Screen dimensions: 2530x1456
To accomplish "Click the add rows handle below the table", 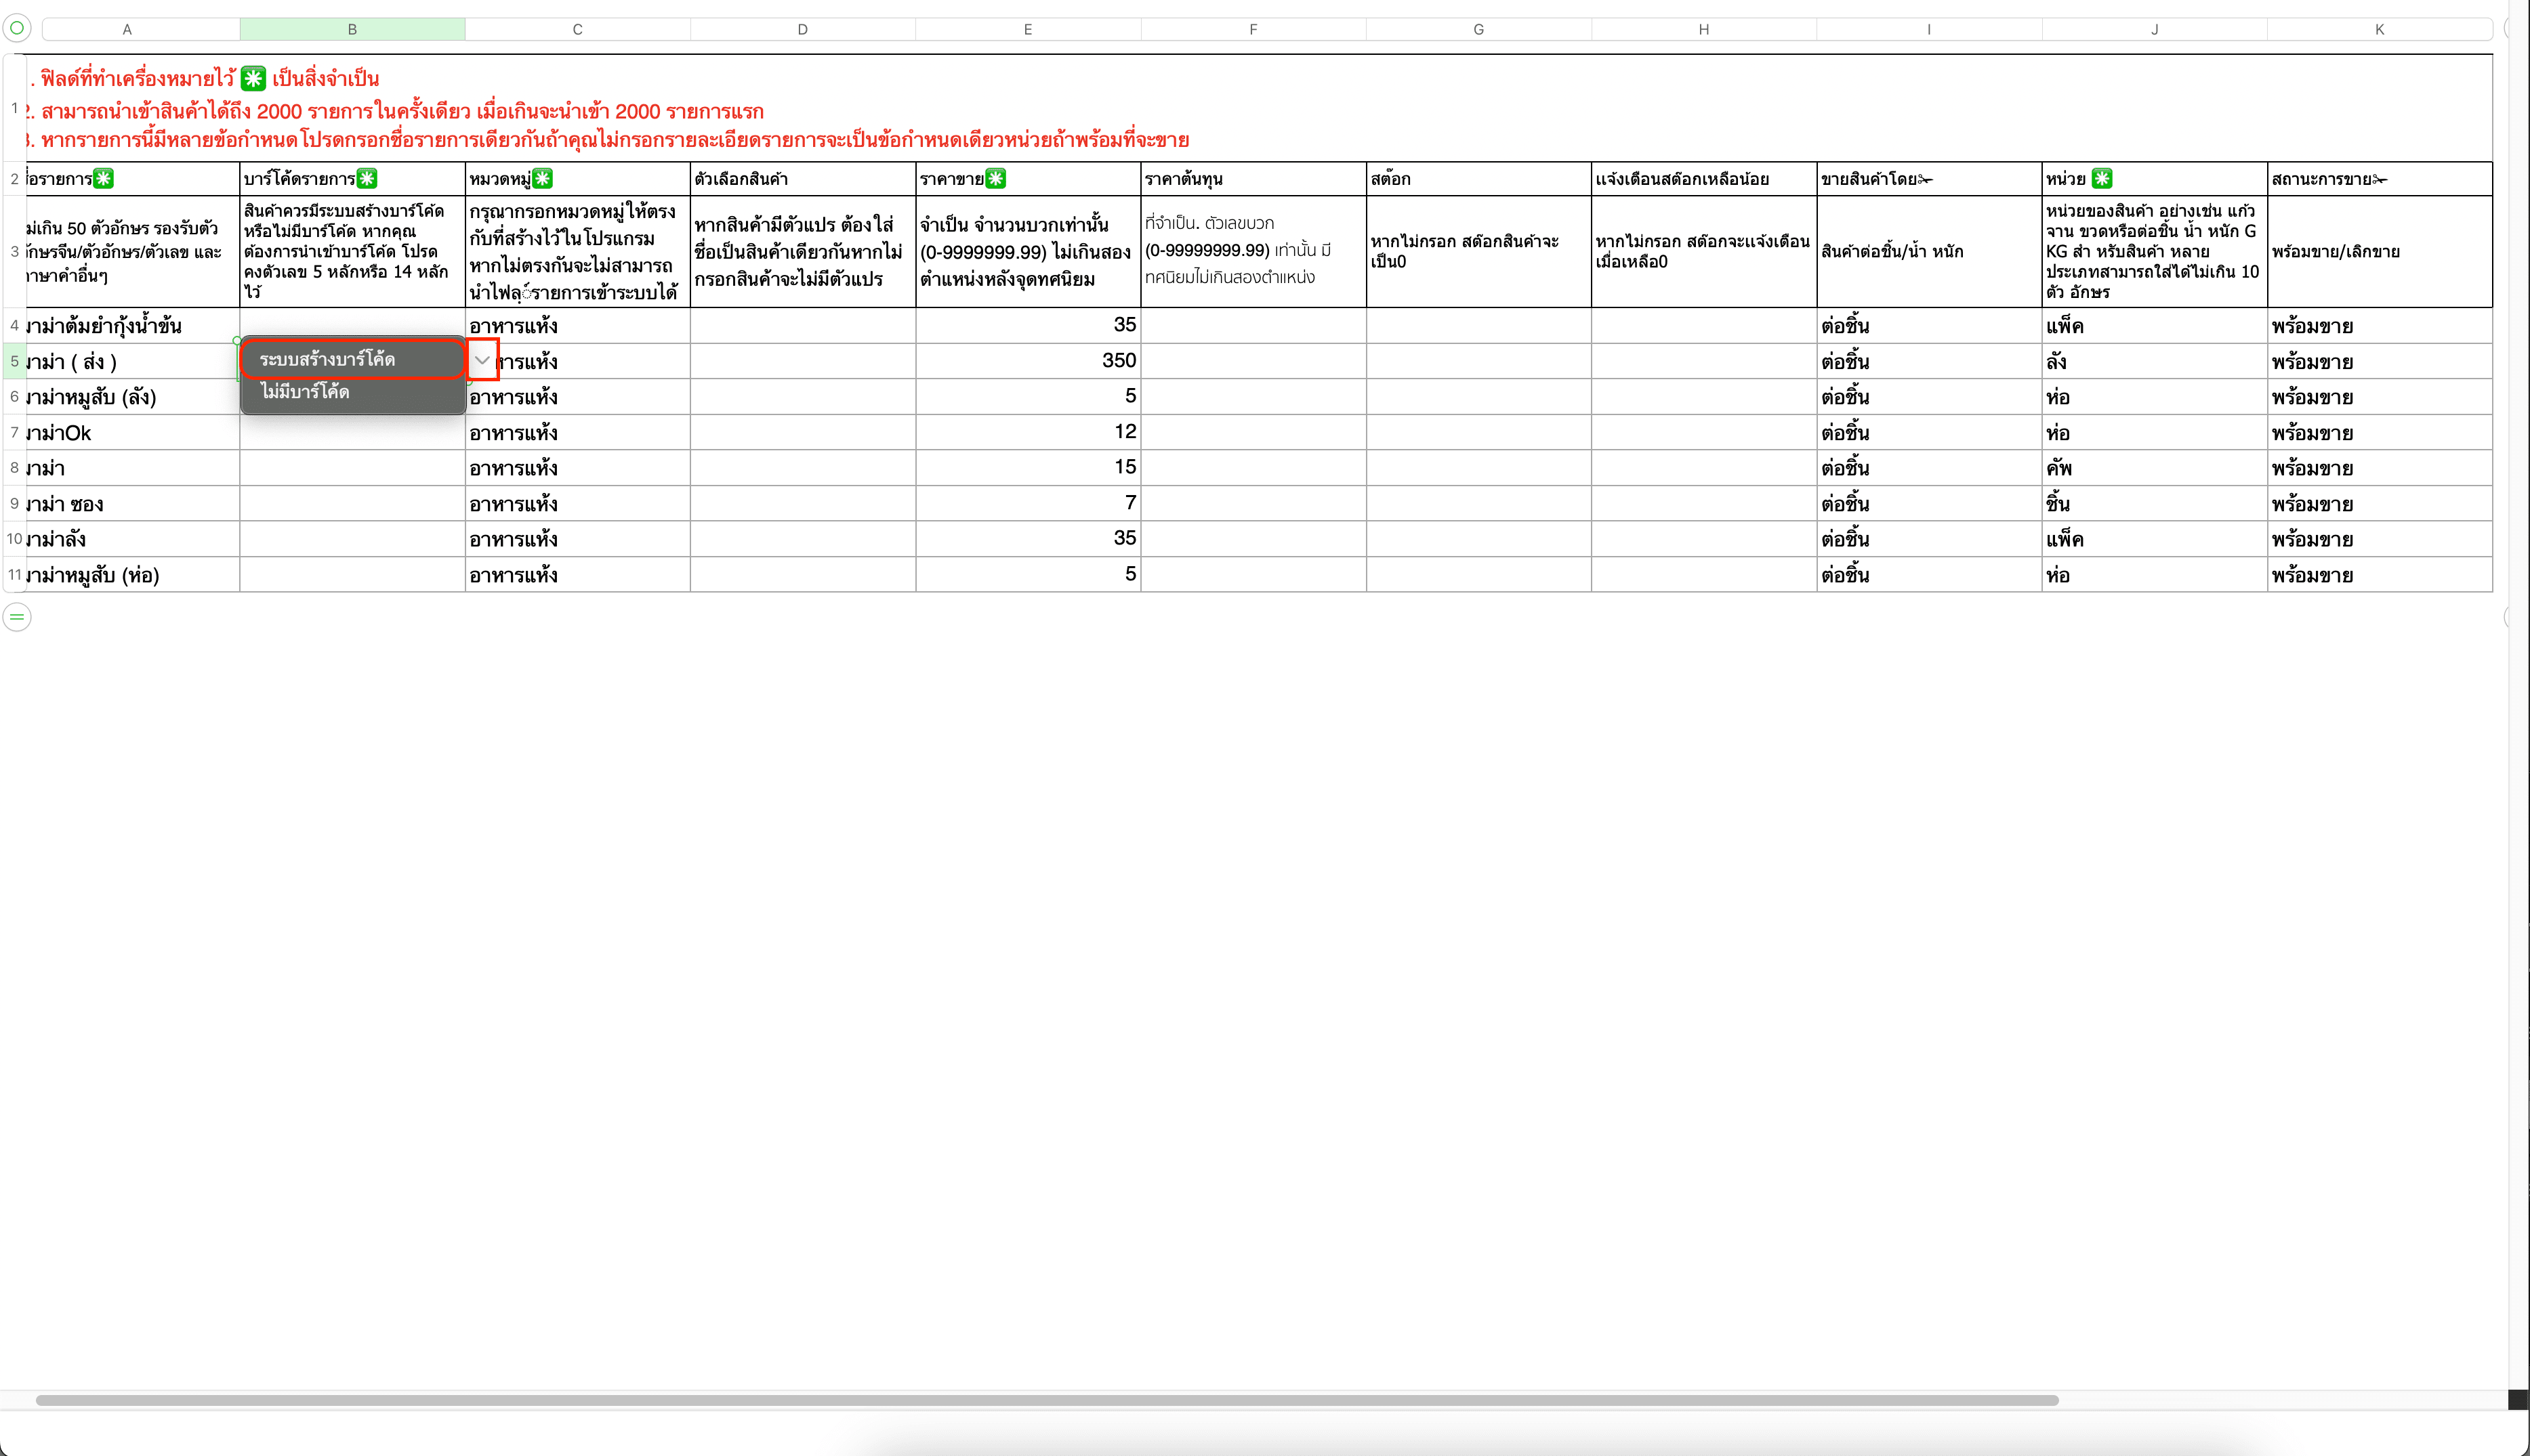I will coord(17,617).
